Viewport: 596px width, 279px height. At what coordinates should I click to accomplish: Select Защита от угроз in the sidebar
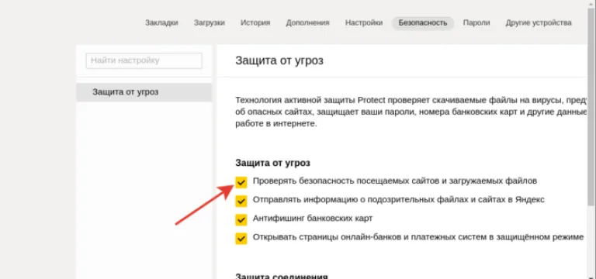tap(144, 92)
